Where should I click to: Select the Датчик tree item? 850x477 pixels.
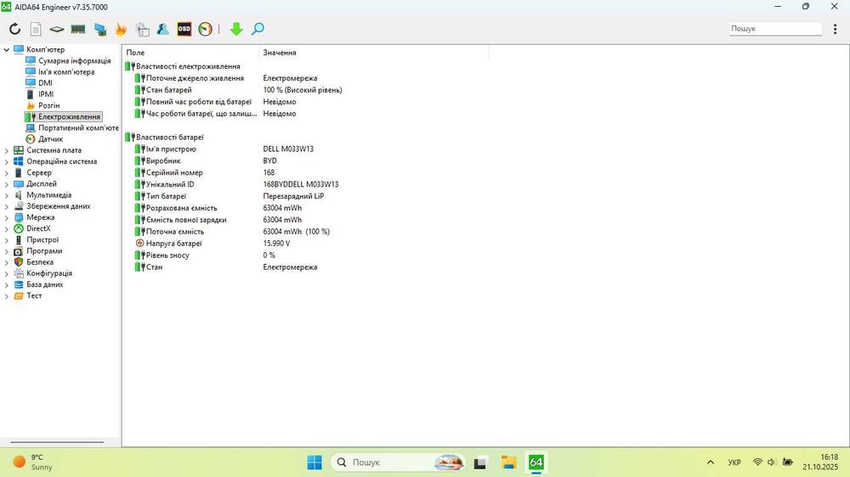(50, 139)
